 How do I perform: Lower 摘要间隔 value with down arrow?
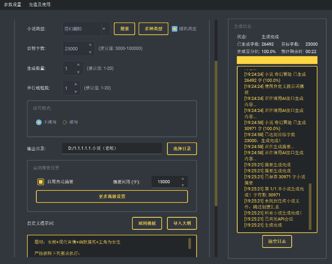pos(182,185)
